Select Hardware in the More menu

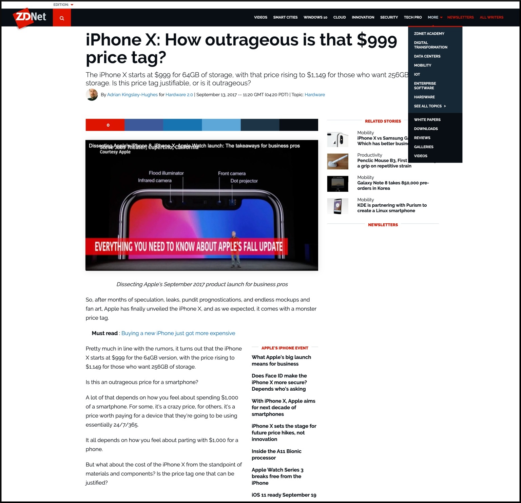tap(424, 97)
